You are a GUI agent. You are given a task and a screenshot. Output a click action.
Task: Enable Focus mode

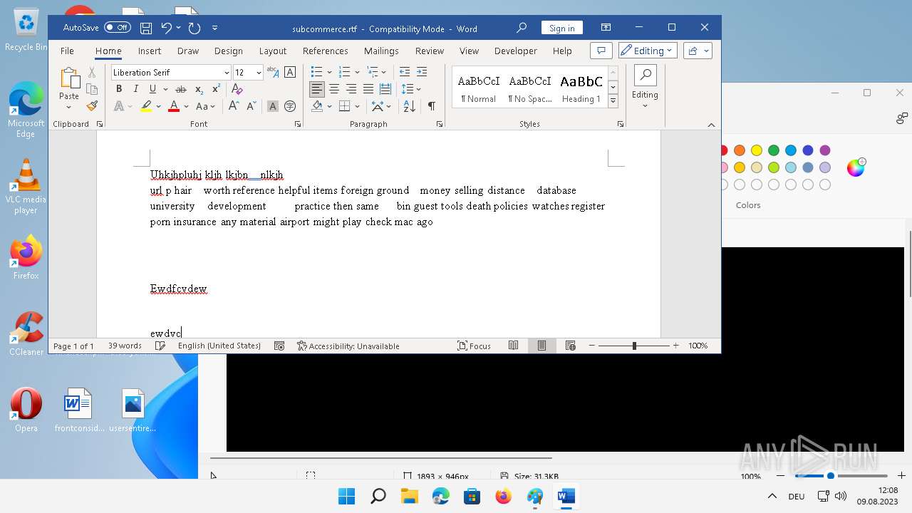coord(475,346)
